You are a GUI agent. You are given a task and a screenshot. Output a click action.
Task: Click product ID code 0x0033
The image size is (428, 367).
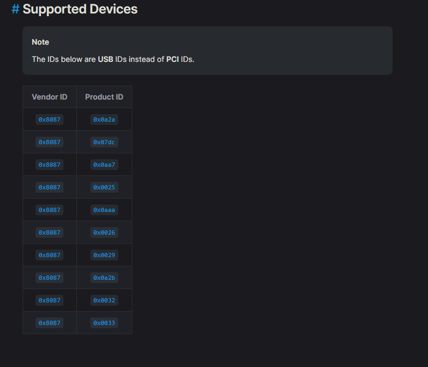pyautogui.click(x=104, y=323)
